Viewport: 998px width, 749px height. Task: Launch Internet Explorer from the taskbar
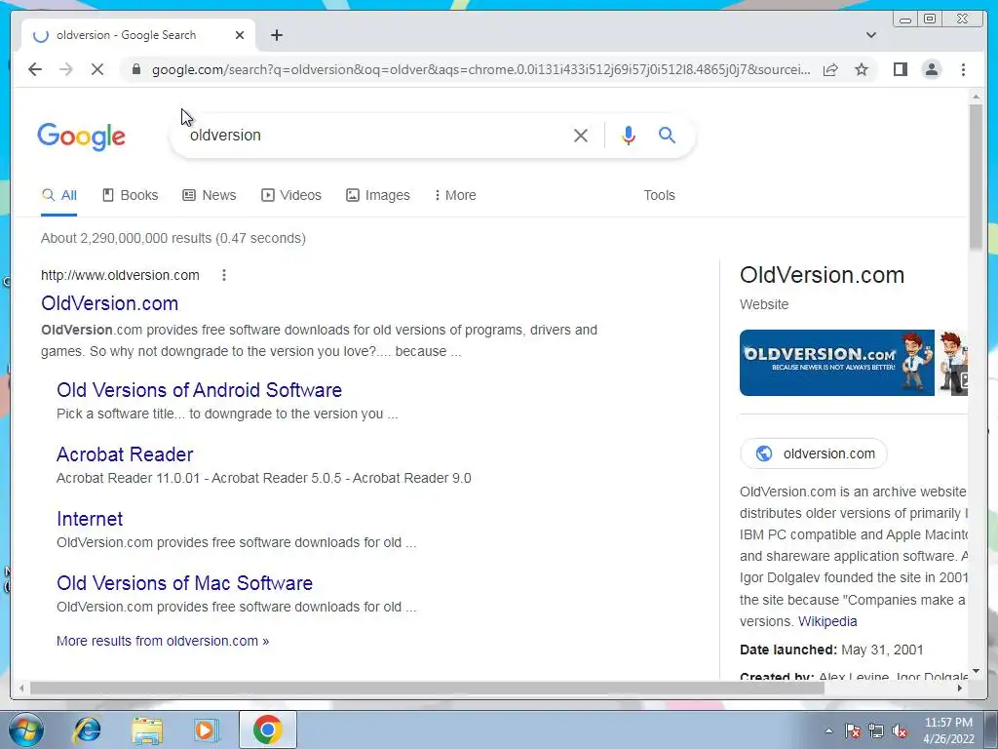click(87, 729)
